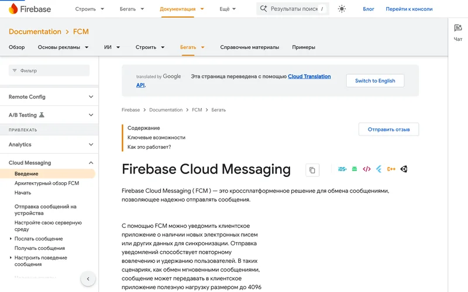Viewport: 468px width, 292px height.
Task: Select the Android platform icon
Action: click(x=355, y=169)
